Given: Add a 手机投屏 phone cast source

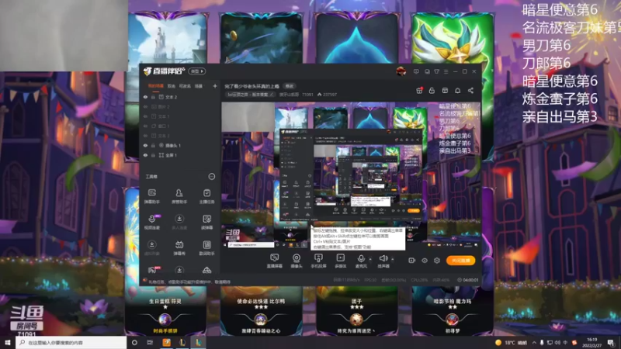Looking at the screenshot, I should [x=318, y=261].
